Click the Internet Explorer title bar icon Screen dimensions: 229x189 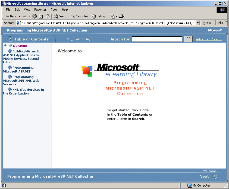tap(4, 3)
